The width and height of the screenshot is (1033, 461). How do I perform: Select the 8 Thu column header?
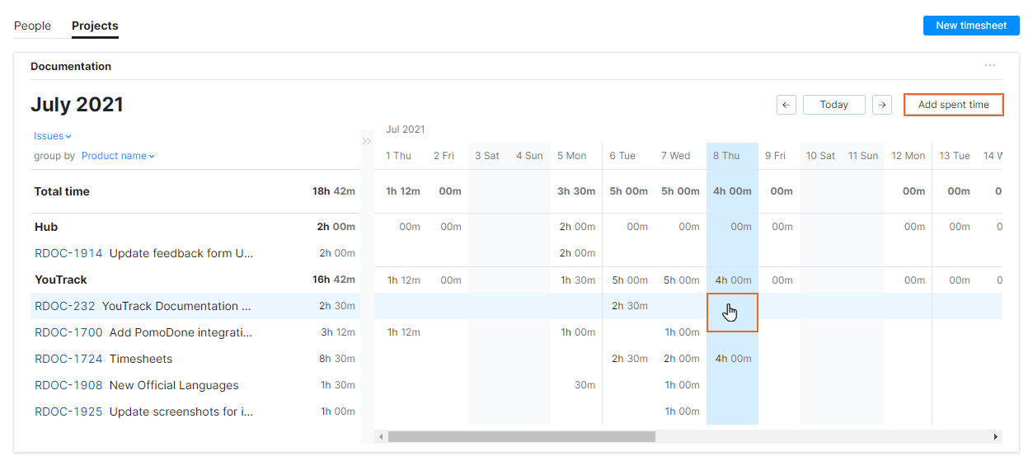pos(726,156)
